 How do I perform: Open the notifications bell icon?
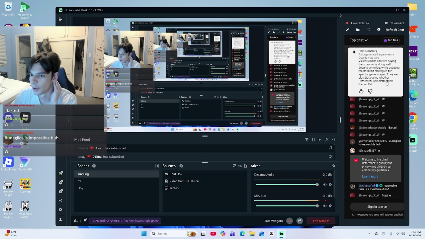click(x=85, y=221)
